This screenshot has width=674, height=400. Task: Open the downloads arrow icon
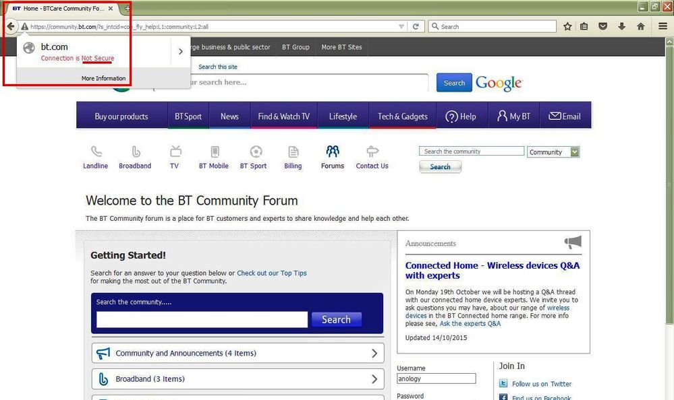click(x=621, y=27)
